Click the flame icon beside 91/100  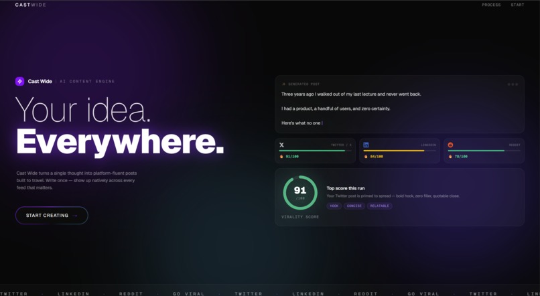(281, 157)
